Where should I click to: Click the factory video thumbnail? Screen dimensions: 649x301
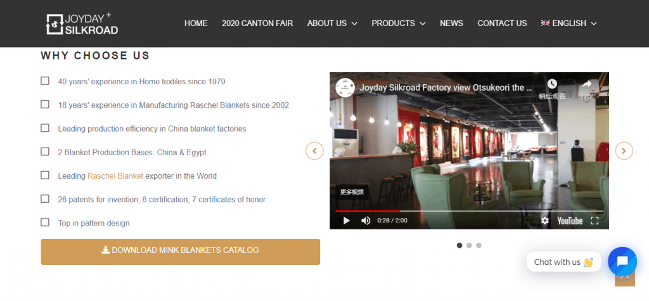point(469,151)
